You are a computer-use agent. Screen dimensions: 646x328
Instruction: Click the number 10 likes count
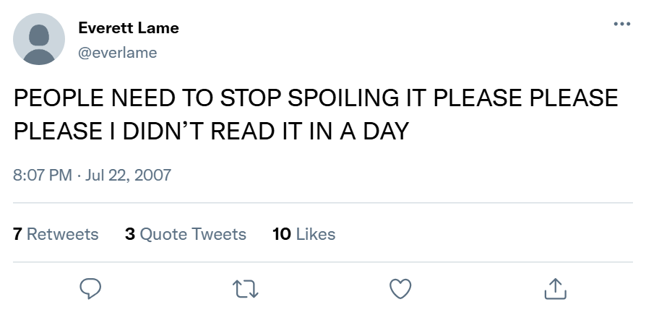[x=282, y=234]
